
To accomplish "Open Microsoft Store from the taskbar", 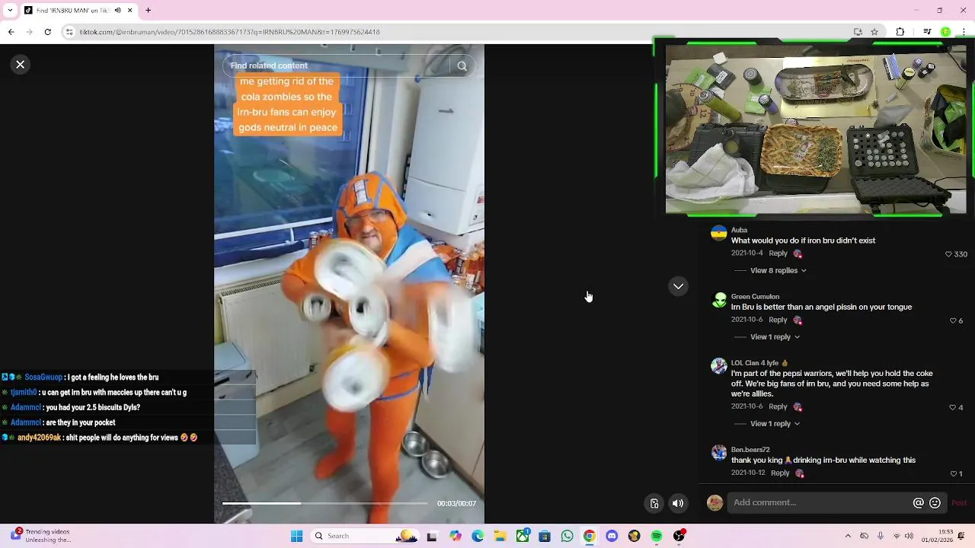I will coord(545,536).
